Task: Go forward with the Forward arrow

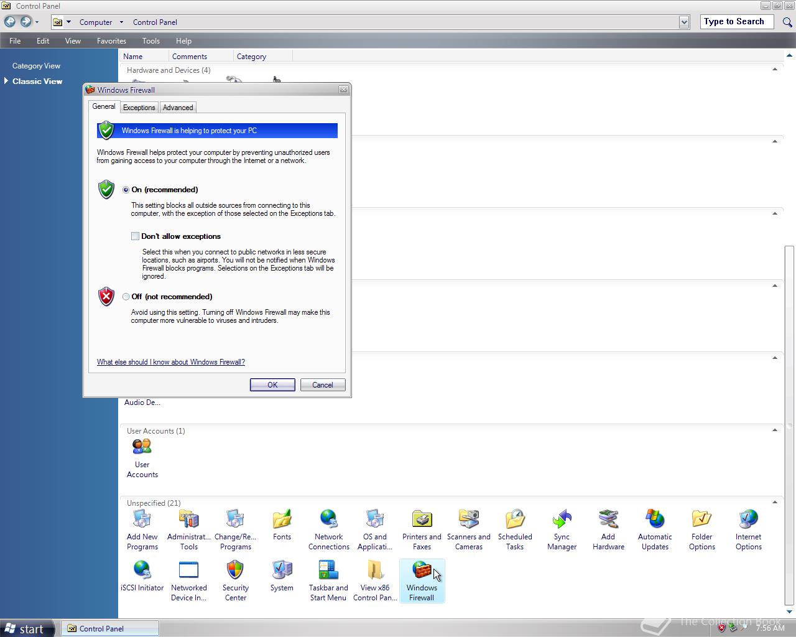Action: (x=25, y=22)
